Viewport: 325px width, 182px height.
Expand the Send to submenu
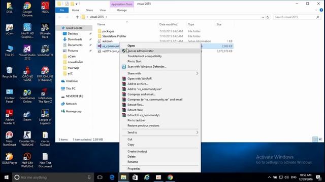(x=160, y=132)
